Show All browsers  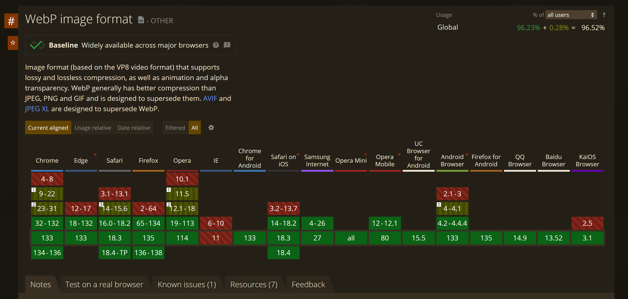click(x=195, y=128)
